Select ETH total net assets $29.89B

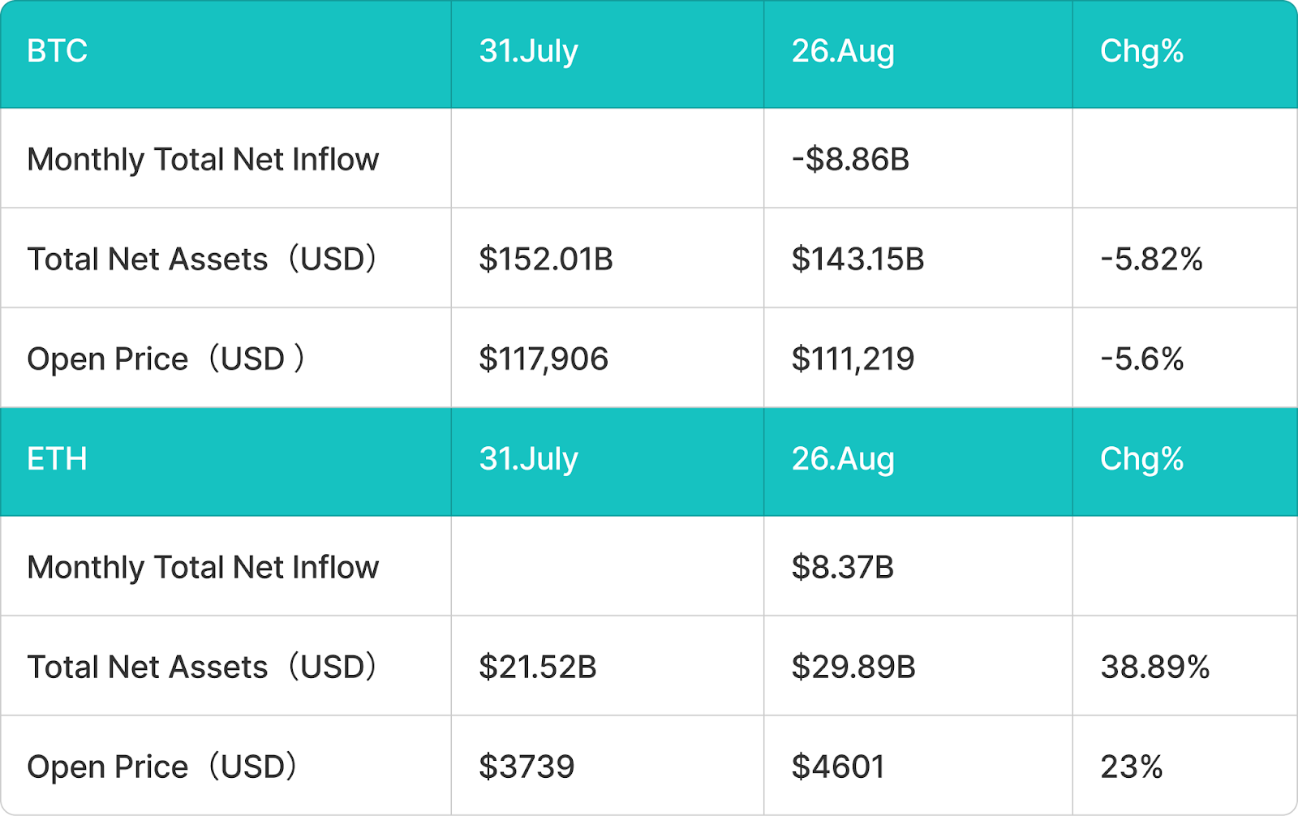click(918, 666)
